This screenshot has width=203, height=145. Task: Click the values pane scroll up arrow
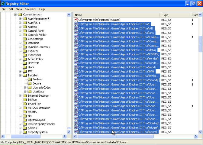(x=200, y=14)
